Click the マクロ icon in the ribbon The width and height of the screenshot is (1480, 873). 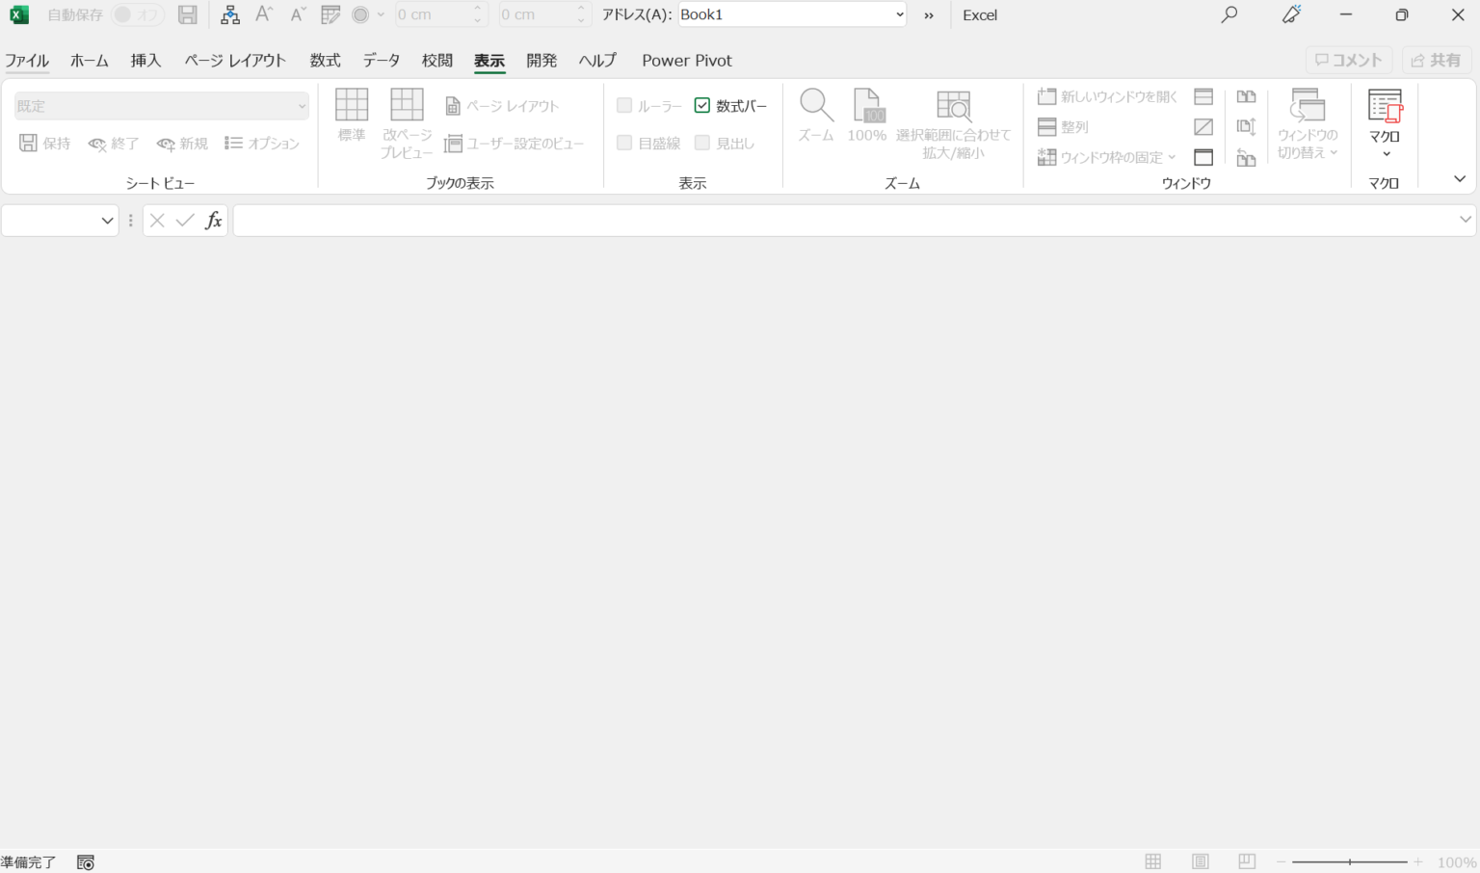[1385, 106]
